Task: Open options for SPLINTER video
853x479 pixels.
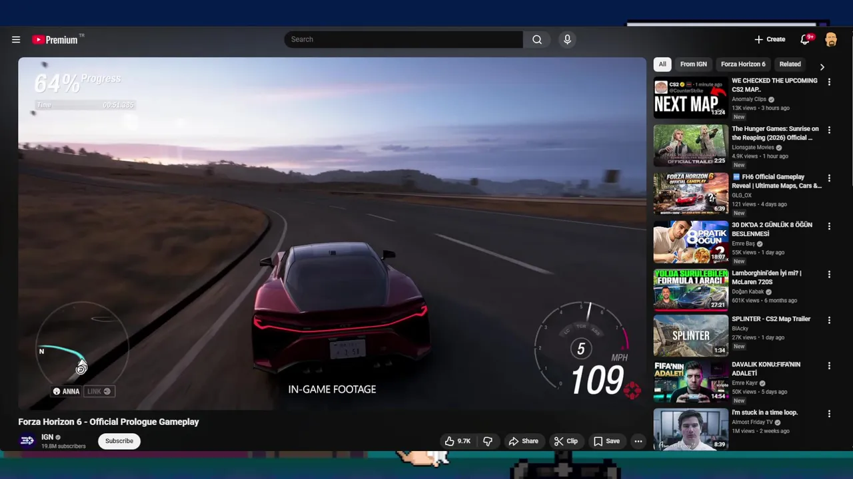Action: [x=829, y=320]
